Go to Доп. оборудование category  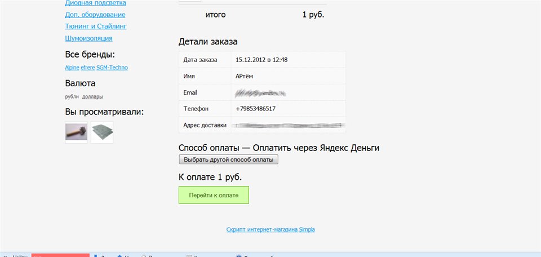coord(95,15)
